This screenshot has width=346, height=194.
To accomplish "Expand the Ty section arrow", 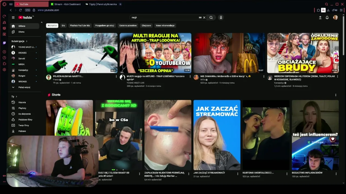I will click(16, 96).
